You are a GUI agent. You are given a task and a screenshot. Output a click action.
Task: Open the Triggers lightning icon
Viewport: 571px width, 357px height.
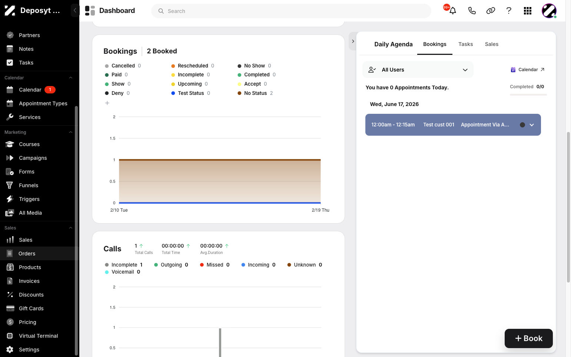(x=10, y=199)
